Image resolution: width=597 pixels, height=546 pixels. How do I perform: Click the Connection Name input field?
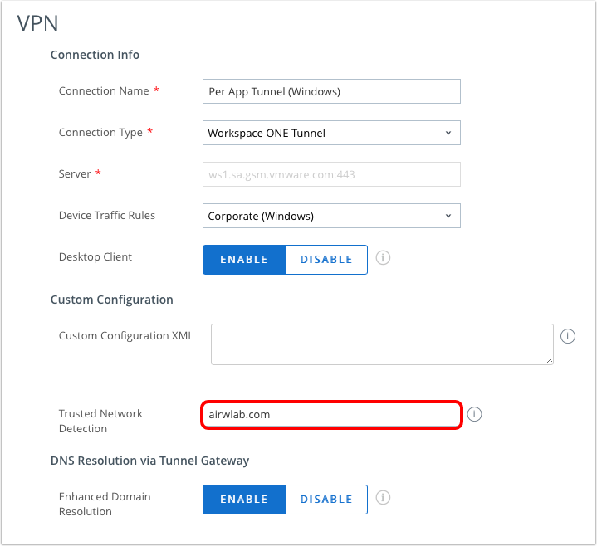point(331,91)
